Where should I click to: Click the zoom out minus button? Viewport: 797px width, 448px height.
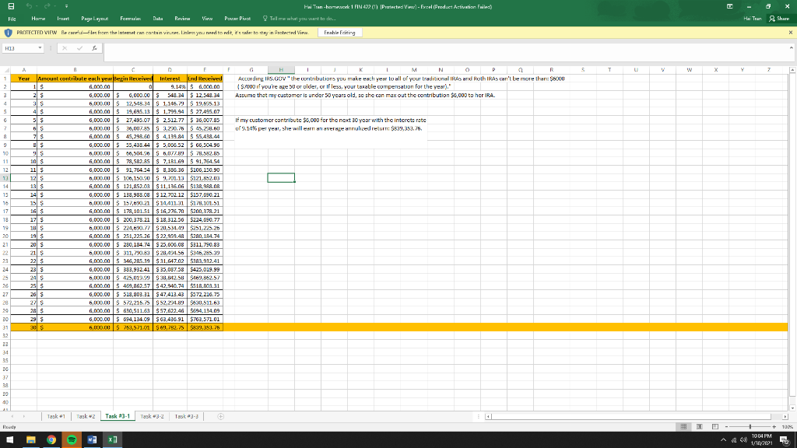point(726,427)
